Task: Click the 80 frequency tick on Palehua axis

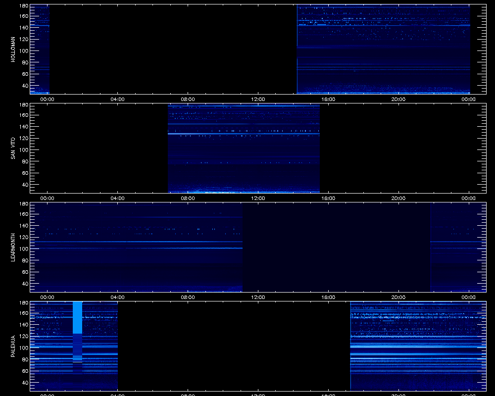Action: pyautogui.click(x=25, y=359)
